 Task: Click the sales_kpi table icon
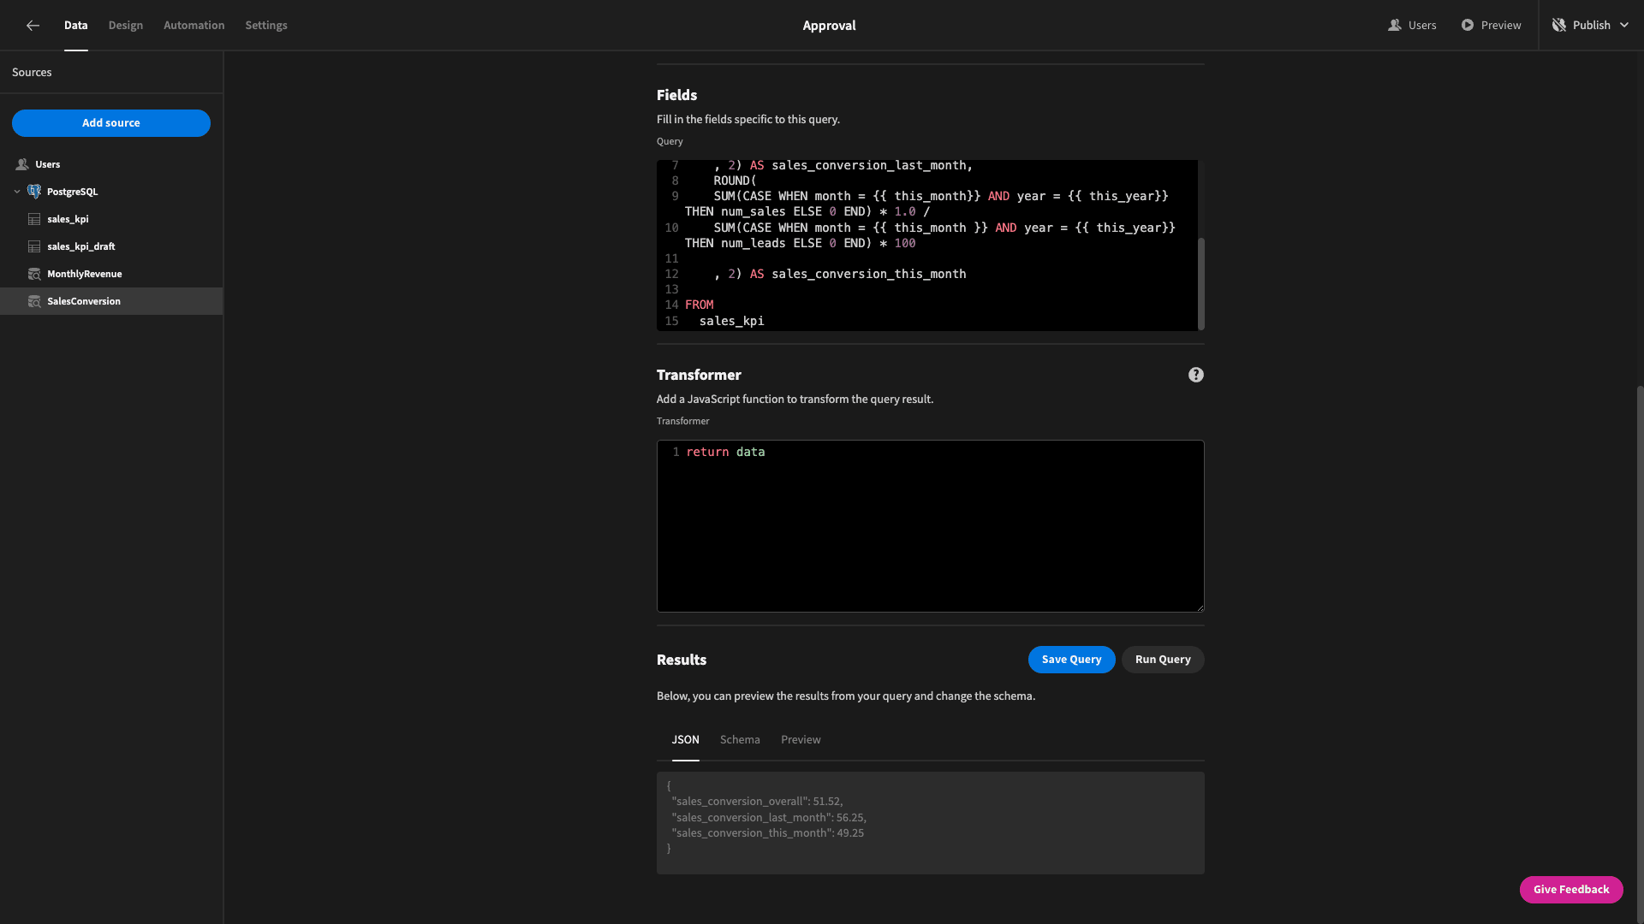pos(34,219)
